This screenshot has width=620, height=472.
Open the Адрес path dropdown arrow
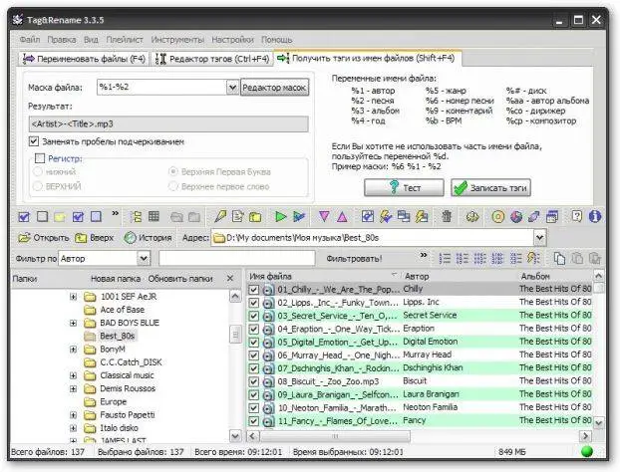[x=539, y=238]
